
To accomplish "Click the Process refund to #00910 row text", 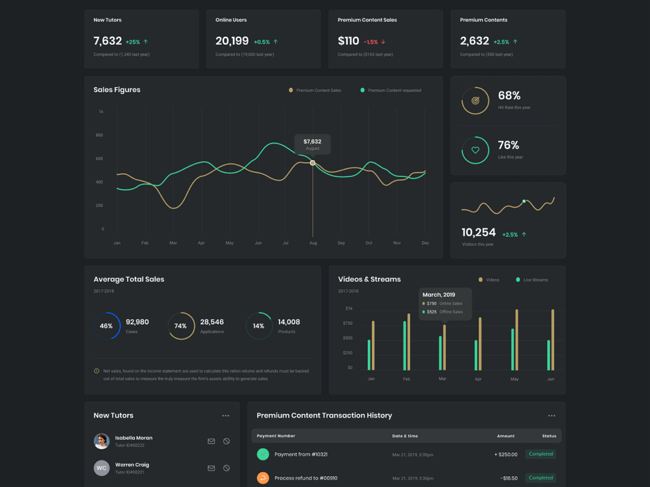I will pos(306,478).
